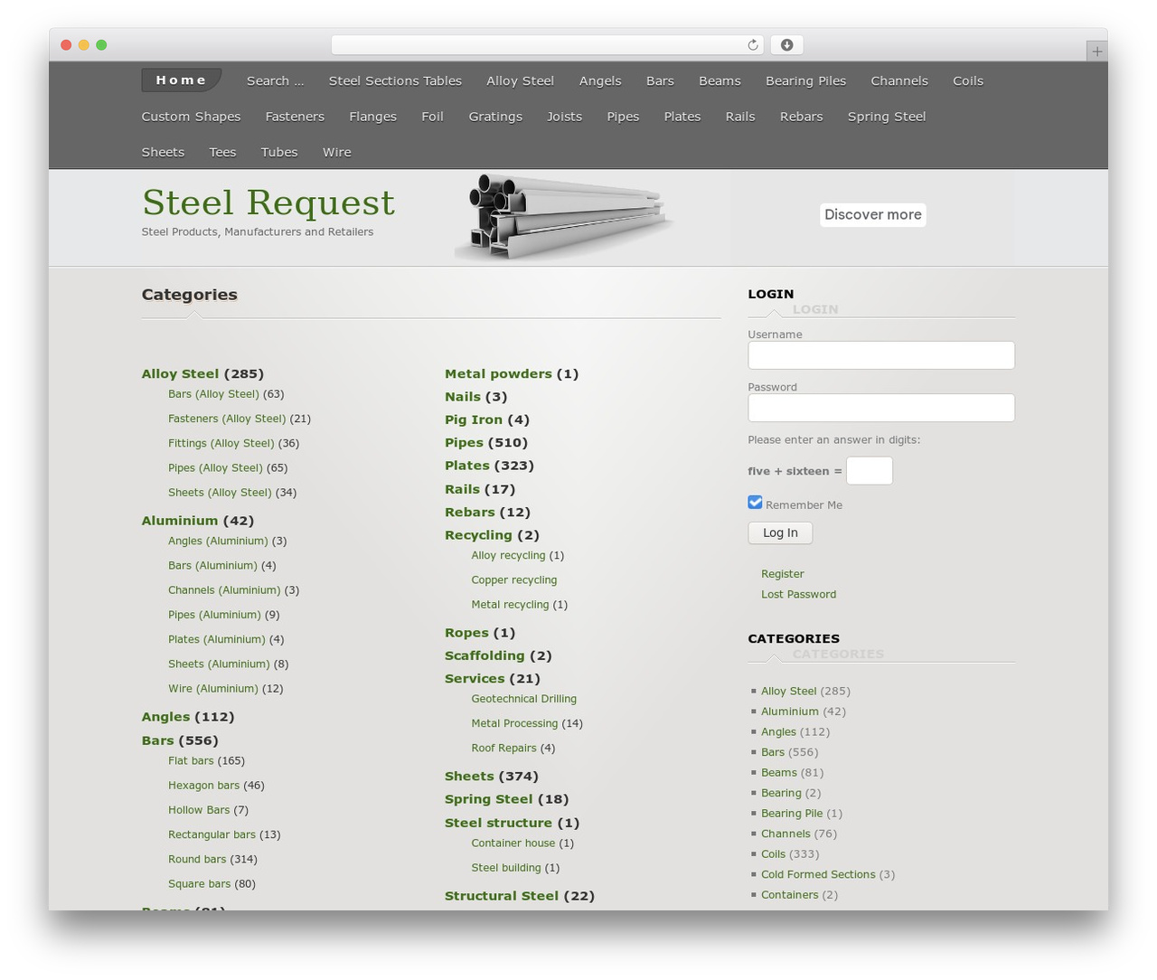
Task: Open Fasteners (Alloy Steel) subcategory
Action: click(227, 419)
